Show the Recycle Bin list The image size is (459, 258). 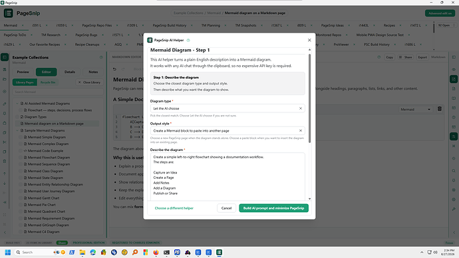tap(48, 82)
